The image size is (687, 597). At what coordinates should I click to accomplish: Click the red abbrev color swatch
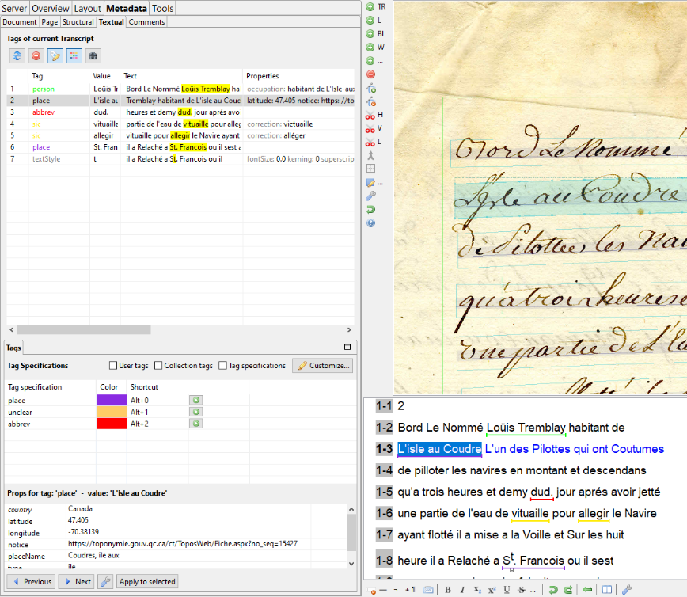[x=111, y=424]
